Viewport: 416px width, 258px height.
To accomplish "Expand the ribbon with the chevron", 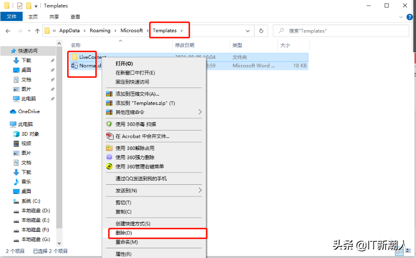I will tap(401, 17).
